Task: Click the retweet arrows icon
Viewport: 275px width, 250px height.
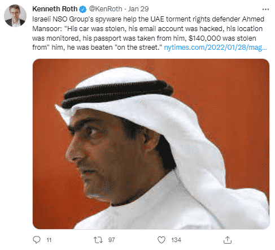Action: click(98, 240)
